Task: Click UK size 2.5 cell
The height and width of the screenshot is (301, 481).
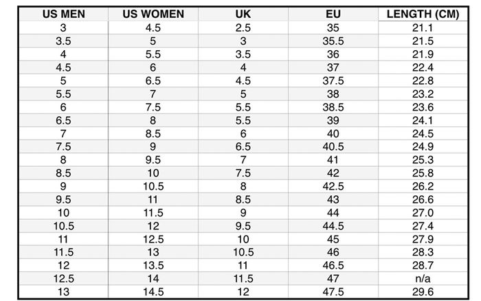Action: click(243, 28)
